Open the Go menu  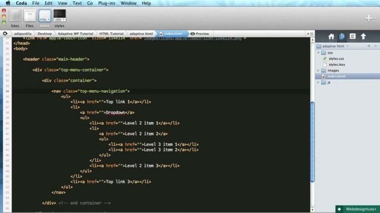click(x=90, y=3)
